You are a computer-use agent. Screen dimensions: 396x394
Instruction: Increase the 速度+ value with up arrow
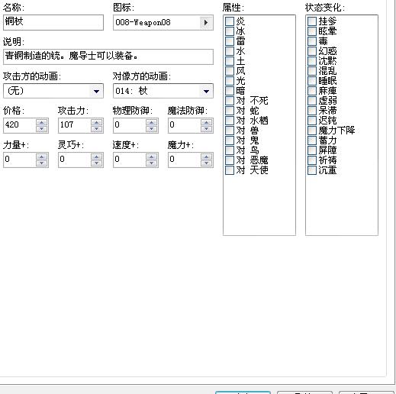[152, 157]
